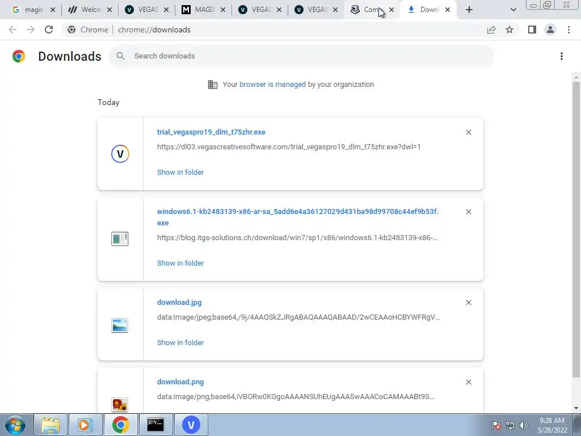This screenshot has height=436, width=581.
Task: Click the windows6.1-kb2483139 file icon
Action: (x=120, y=239)
